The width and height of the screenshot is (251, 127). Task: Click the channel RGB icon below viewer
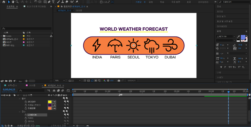tap(104, 80)
